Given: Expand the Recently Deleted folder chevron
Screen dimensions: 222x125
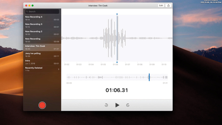Looking at the screenshot, I should (x=59, y=69).
